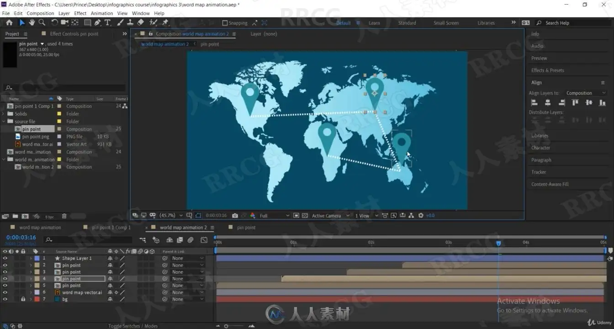The width and height of the screenshot is (614, 329).
Task: Open the composition mini-flowchart icon in timeline
Action: pyautogui.click(x=143, y=239)
